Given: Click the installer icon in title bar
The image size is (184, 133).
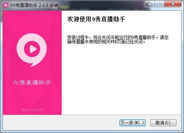Looking at the screenshot, I should click(6, 5).
